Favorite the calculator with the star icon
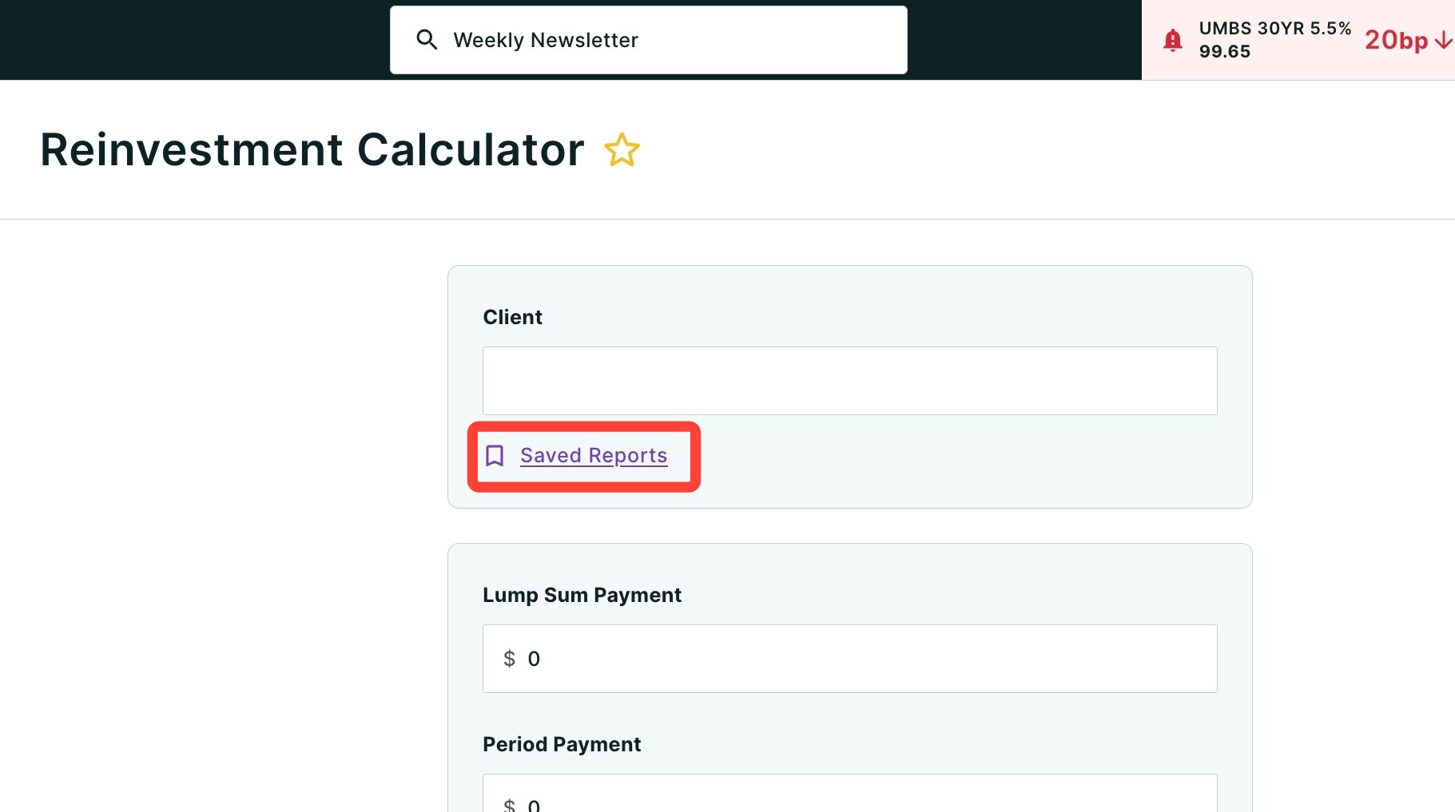1455x812 pixels. click(x=622, y=150)
